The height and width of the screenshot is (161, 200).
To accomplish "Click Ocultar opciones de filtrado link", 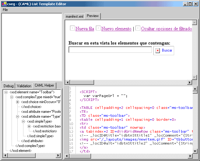I will (167, 29).
